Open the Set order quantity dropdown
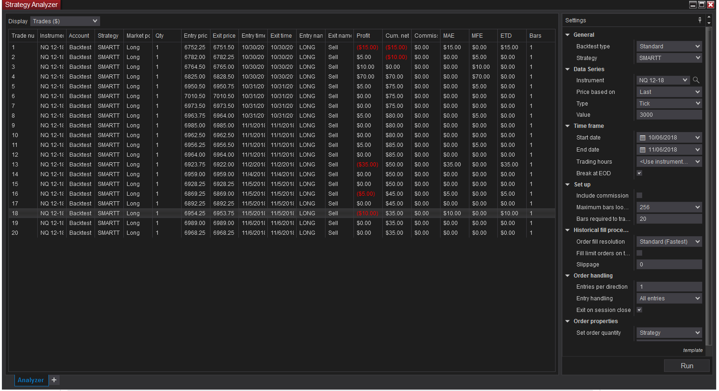 point(669,332)
